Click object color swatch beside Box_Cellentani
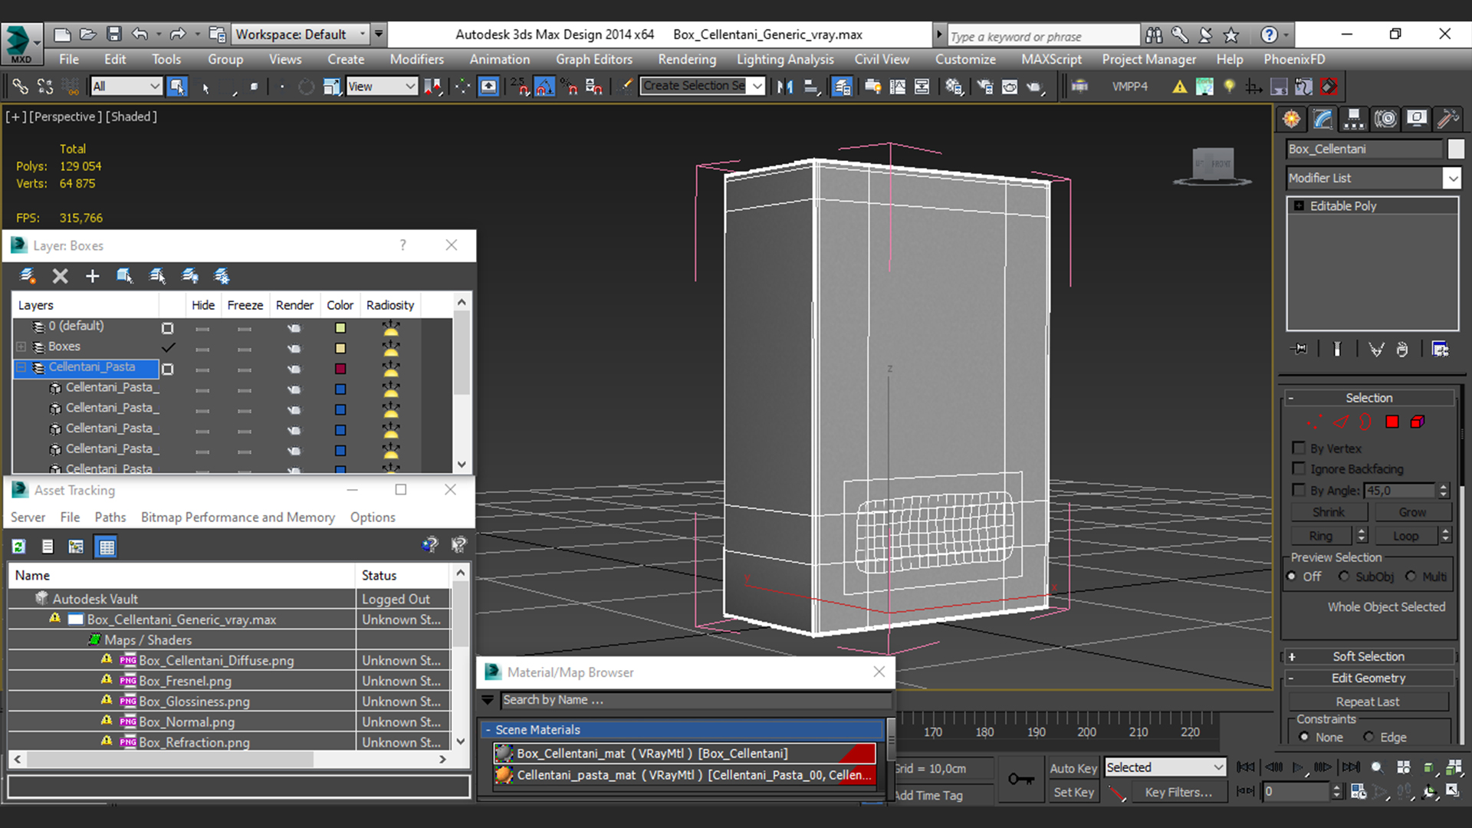 (1455, 149)
